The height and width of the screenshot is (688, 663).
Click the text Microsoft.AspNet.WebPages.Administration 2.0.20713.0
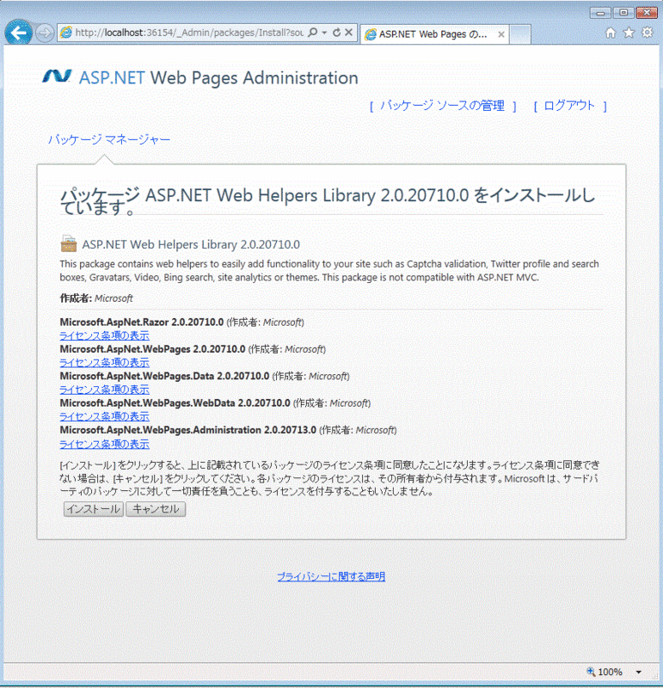coord(187,430)
